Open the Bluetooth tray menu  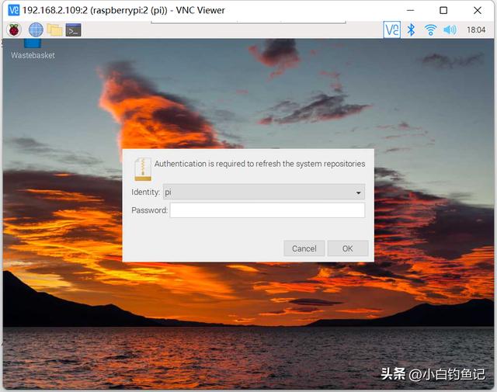click(411, 30)
